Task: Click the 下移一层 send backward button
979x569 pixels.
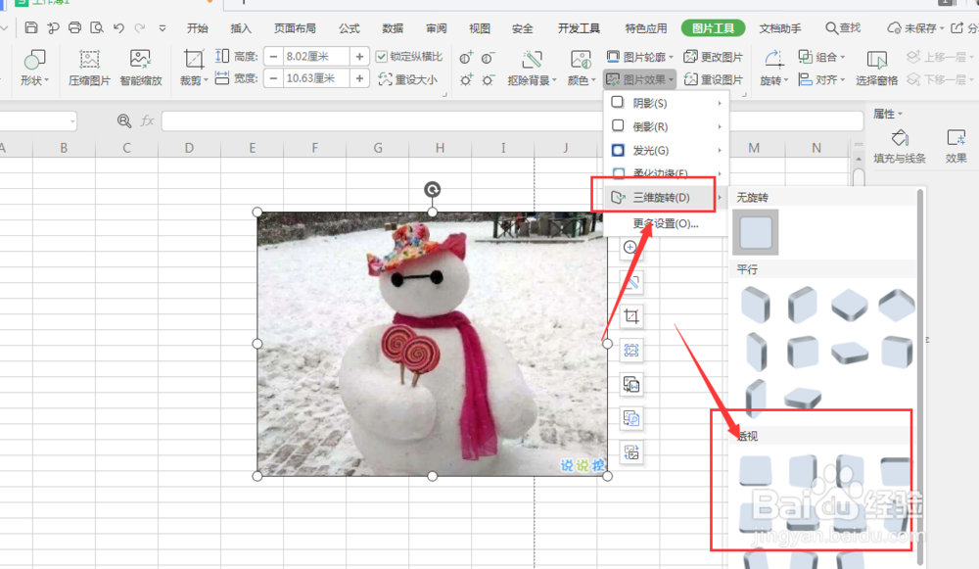Action: click(939, 79)
